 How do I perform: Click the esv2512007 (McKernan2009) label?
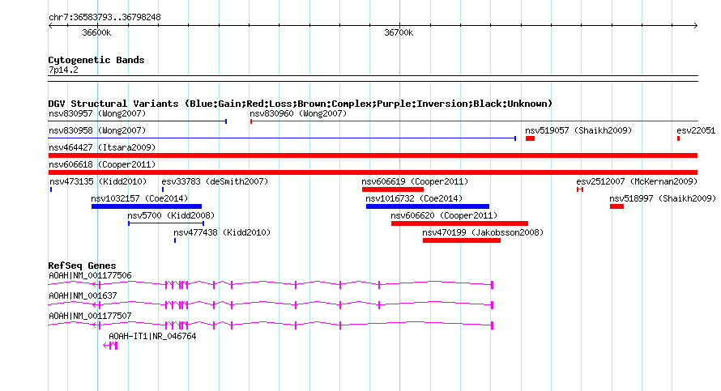click(637, 181)
